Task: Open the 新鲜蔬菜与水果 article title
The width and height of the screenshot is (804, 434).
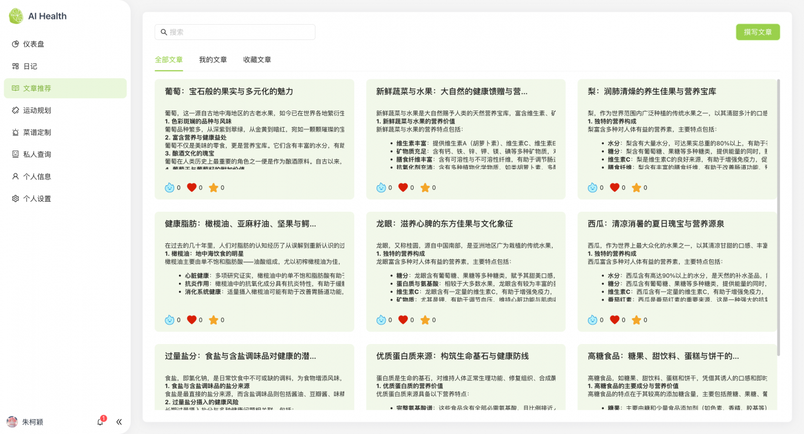Action: coord(451,92)
